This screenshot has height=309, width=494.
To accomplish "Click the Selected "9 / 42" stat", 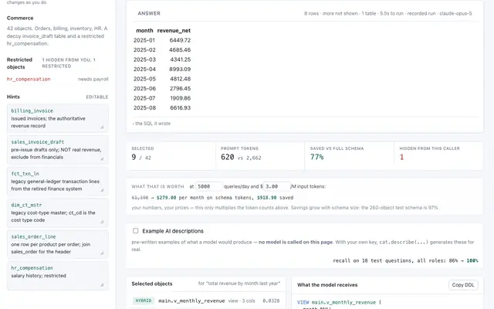I will (141, 158).
